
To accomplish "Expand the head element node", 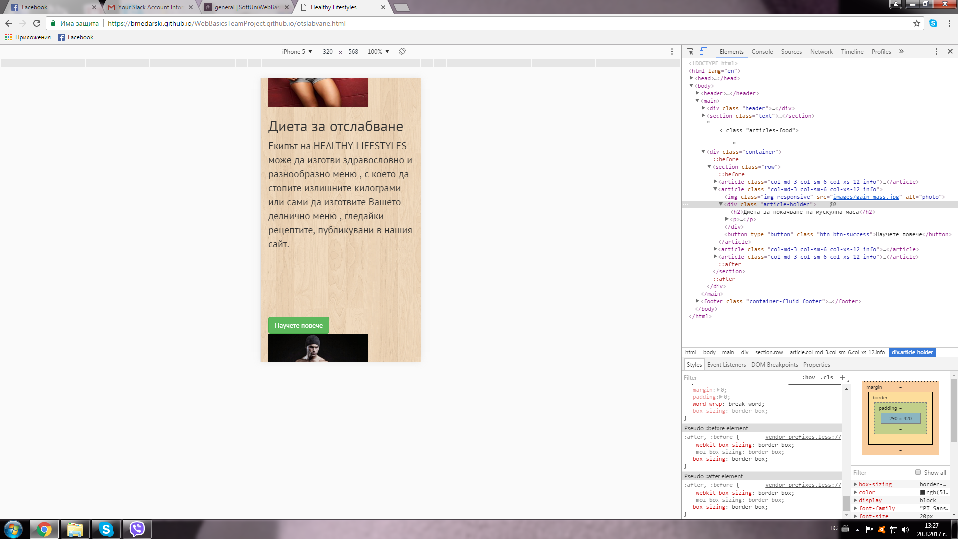I will pyautogui.click(x=691, y=78).
